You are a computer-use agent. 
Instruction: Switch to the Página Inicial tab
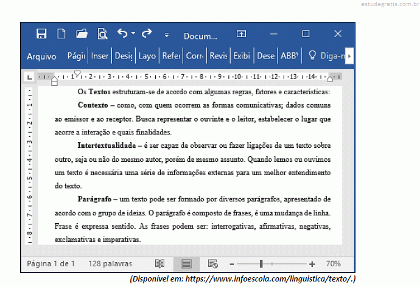click(x=76, y=56)
